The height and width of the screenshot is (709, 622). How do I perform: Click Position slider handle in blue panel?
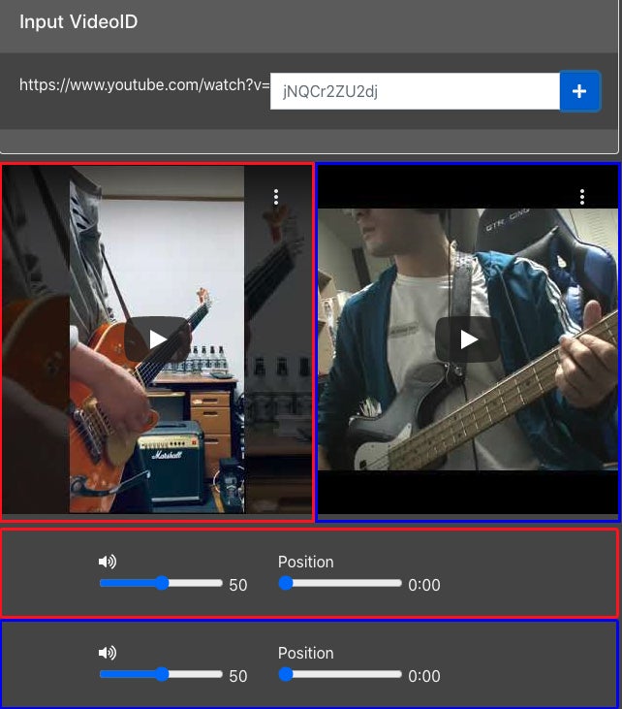(286, 674)
